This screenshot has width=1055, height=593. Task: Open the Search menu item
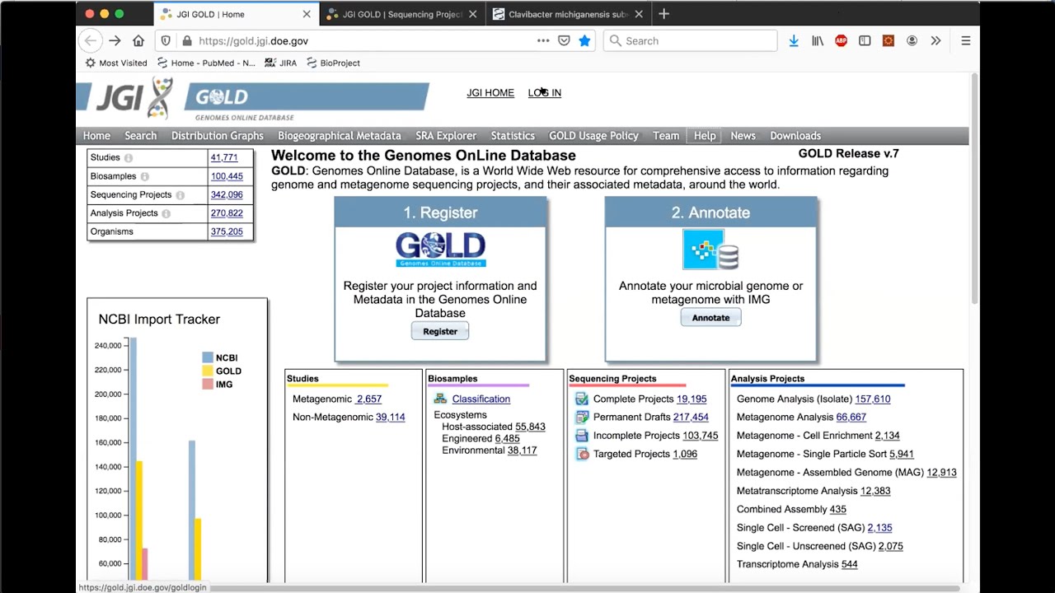pyautogui.click(x=140, y=136)
